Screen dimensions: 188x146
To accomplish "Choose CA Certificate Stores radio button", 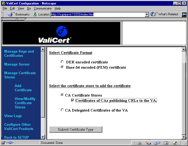I will tap(62, 95).
